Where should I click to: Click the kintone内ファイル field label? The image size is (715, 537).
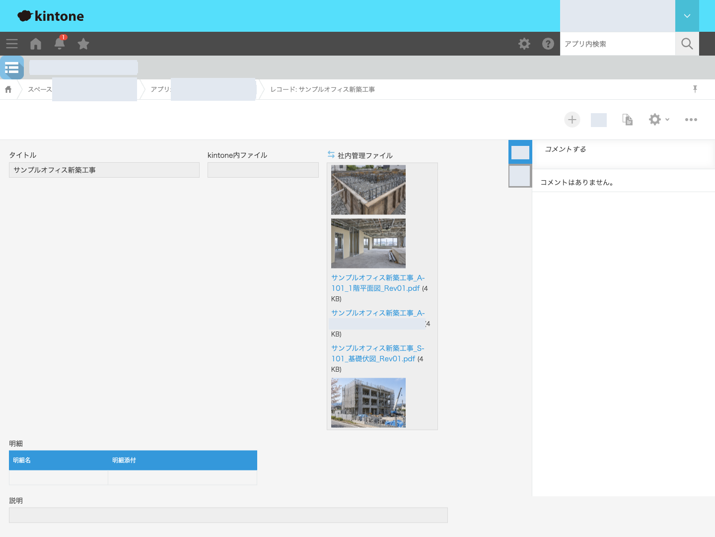coord(237,155)
